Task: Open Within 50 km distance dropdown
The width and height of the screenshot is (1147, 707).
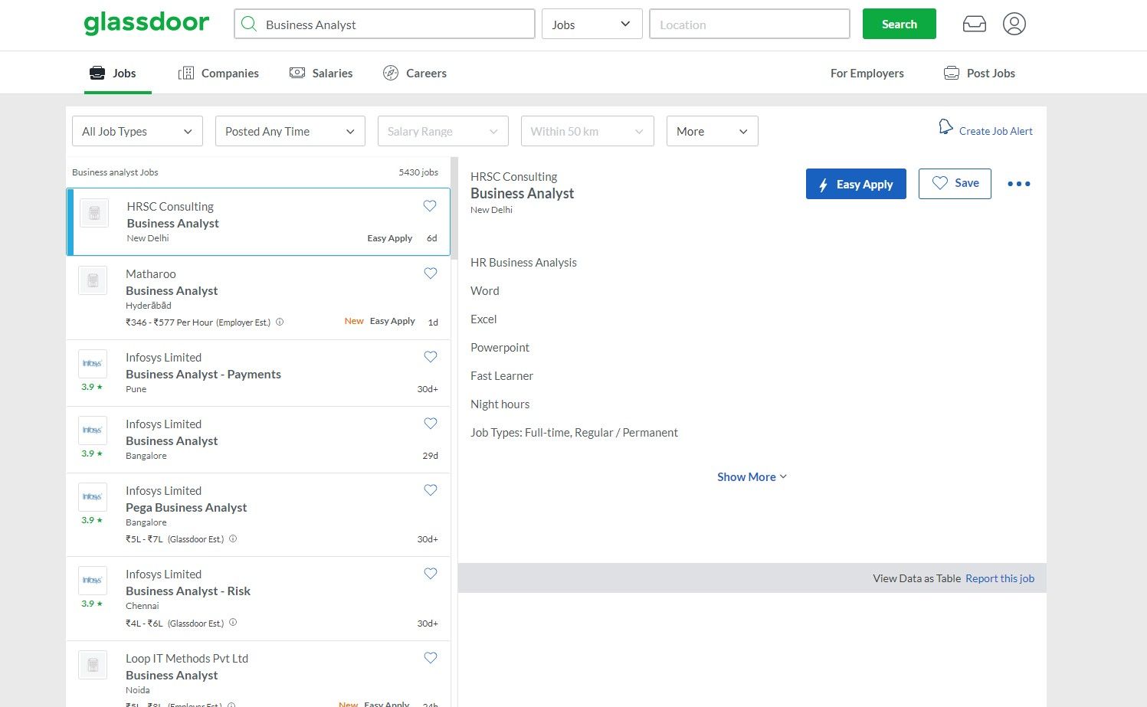Action: (x=587, y=131)
